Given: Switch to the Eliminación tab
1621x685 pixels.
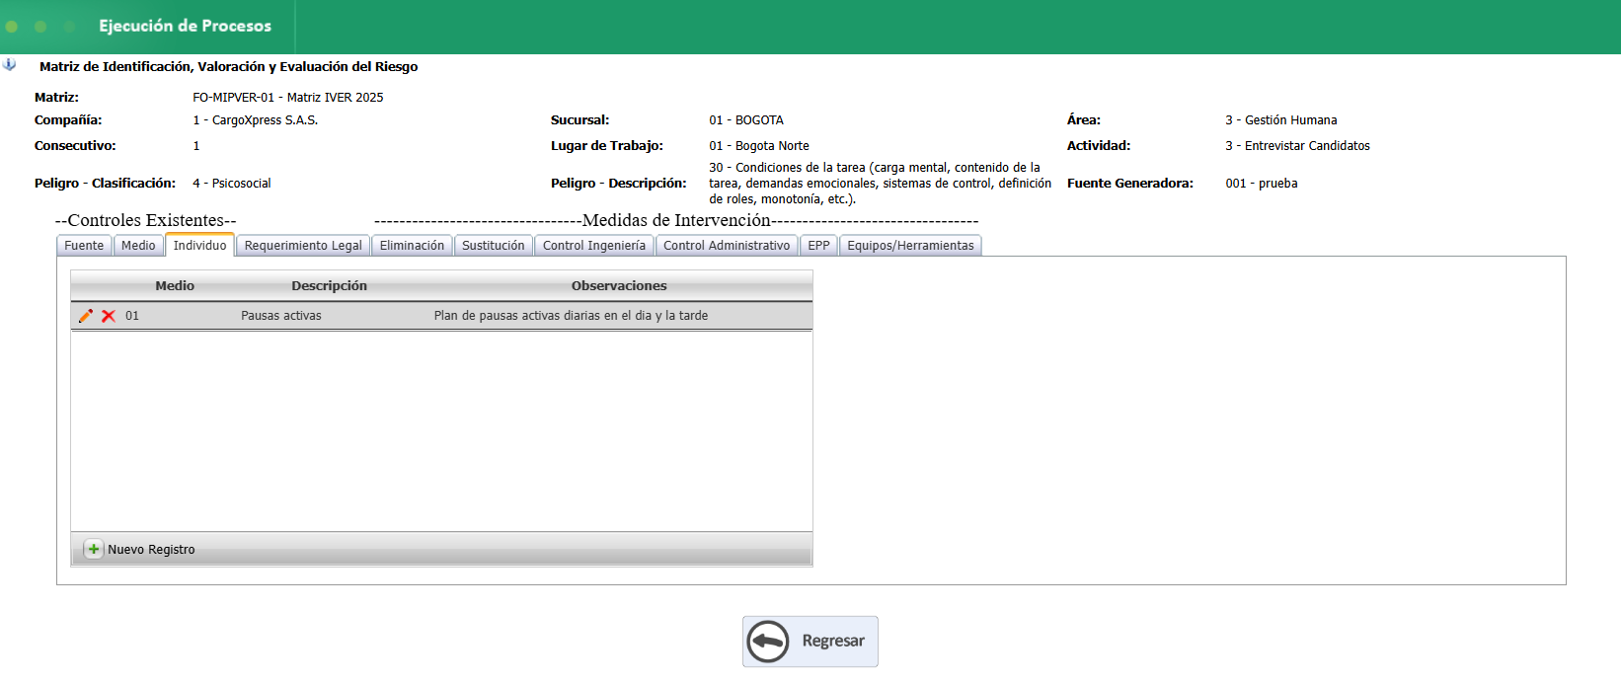Looking at the screenshot, I should coord(412,246).
